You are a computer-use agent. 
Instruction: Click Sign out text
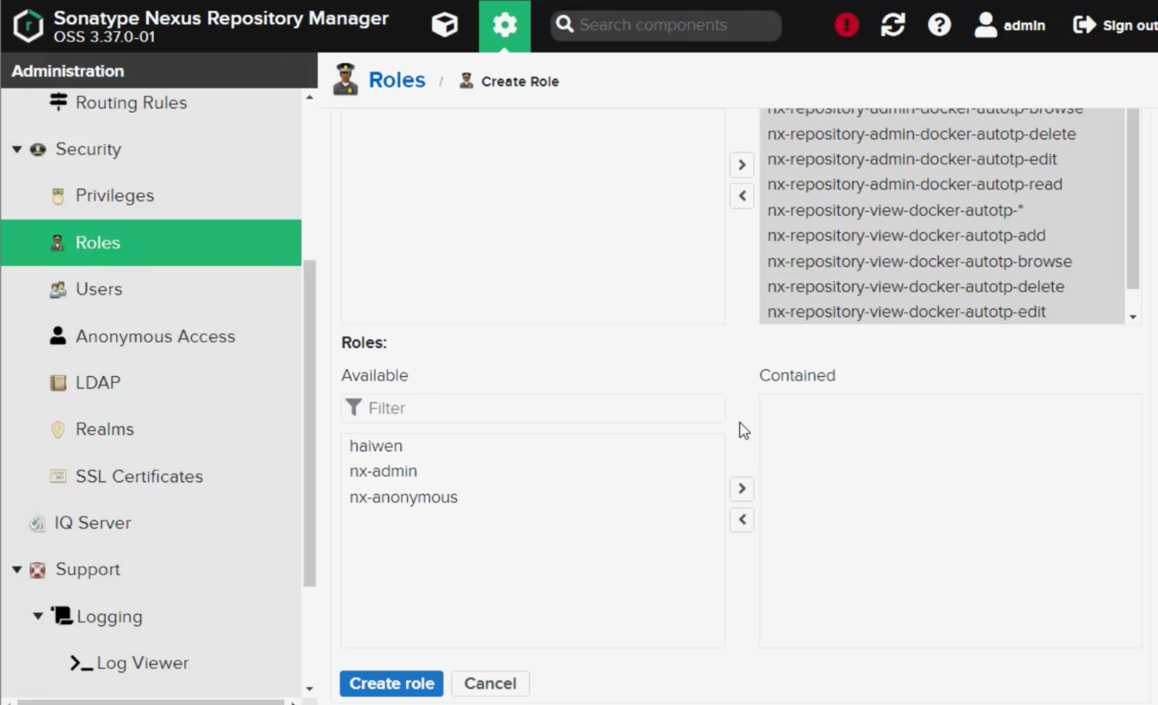1130,26
